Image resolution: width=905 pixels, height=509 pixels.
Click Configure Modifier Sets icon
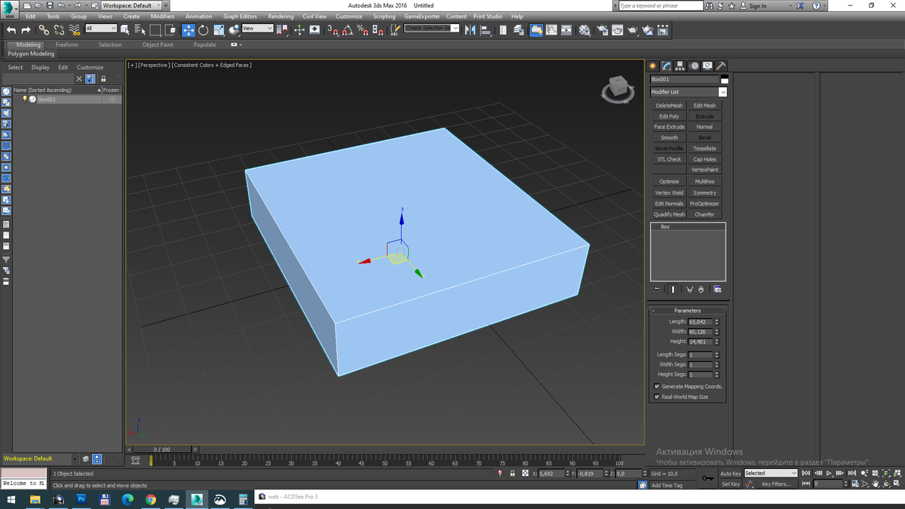click(x=717, y=289)
